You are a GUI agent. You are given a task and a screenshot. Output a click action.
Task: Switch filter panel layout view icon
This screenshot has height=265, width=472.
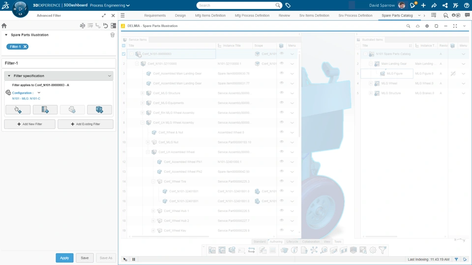(114, 26)
